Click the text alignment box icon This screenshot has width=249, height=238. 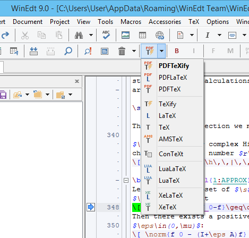point(232,35)
